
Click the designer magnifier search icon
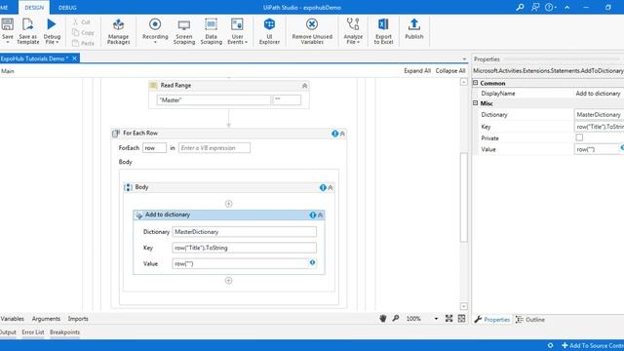click(x=396, y=319)
